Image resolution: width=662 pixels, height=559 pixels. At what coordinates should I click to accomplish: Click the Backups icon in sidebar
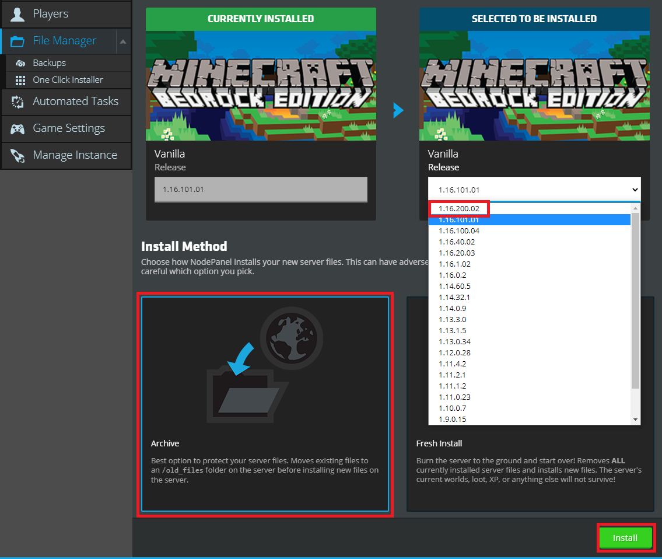[x=20, y=63]
